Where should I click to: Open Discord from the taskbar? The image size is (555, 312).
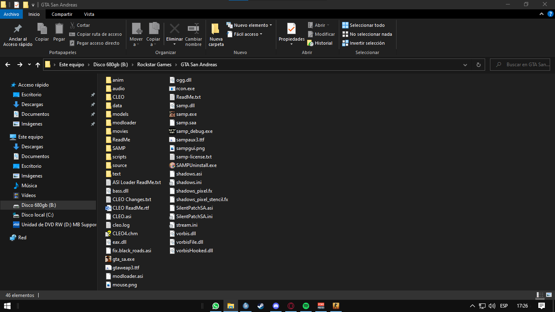(x=276, y=306)
